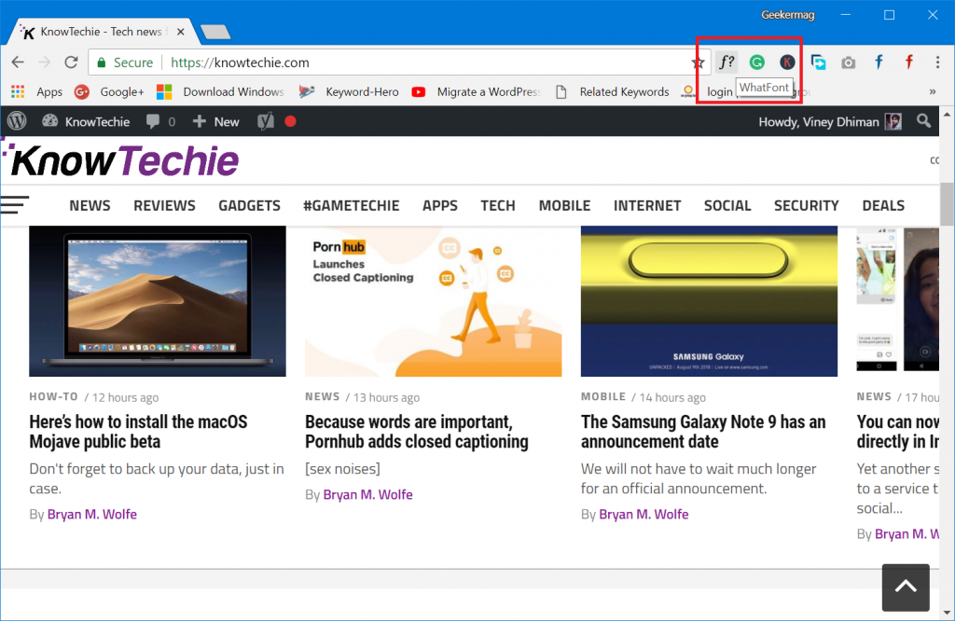The width and height of the screenshot is (955, 621).
Task: Open the Keyword-Hero bookmark
Action: point(349,92)
